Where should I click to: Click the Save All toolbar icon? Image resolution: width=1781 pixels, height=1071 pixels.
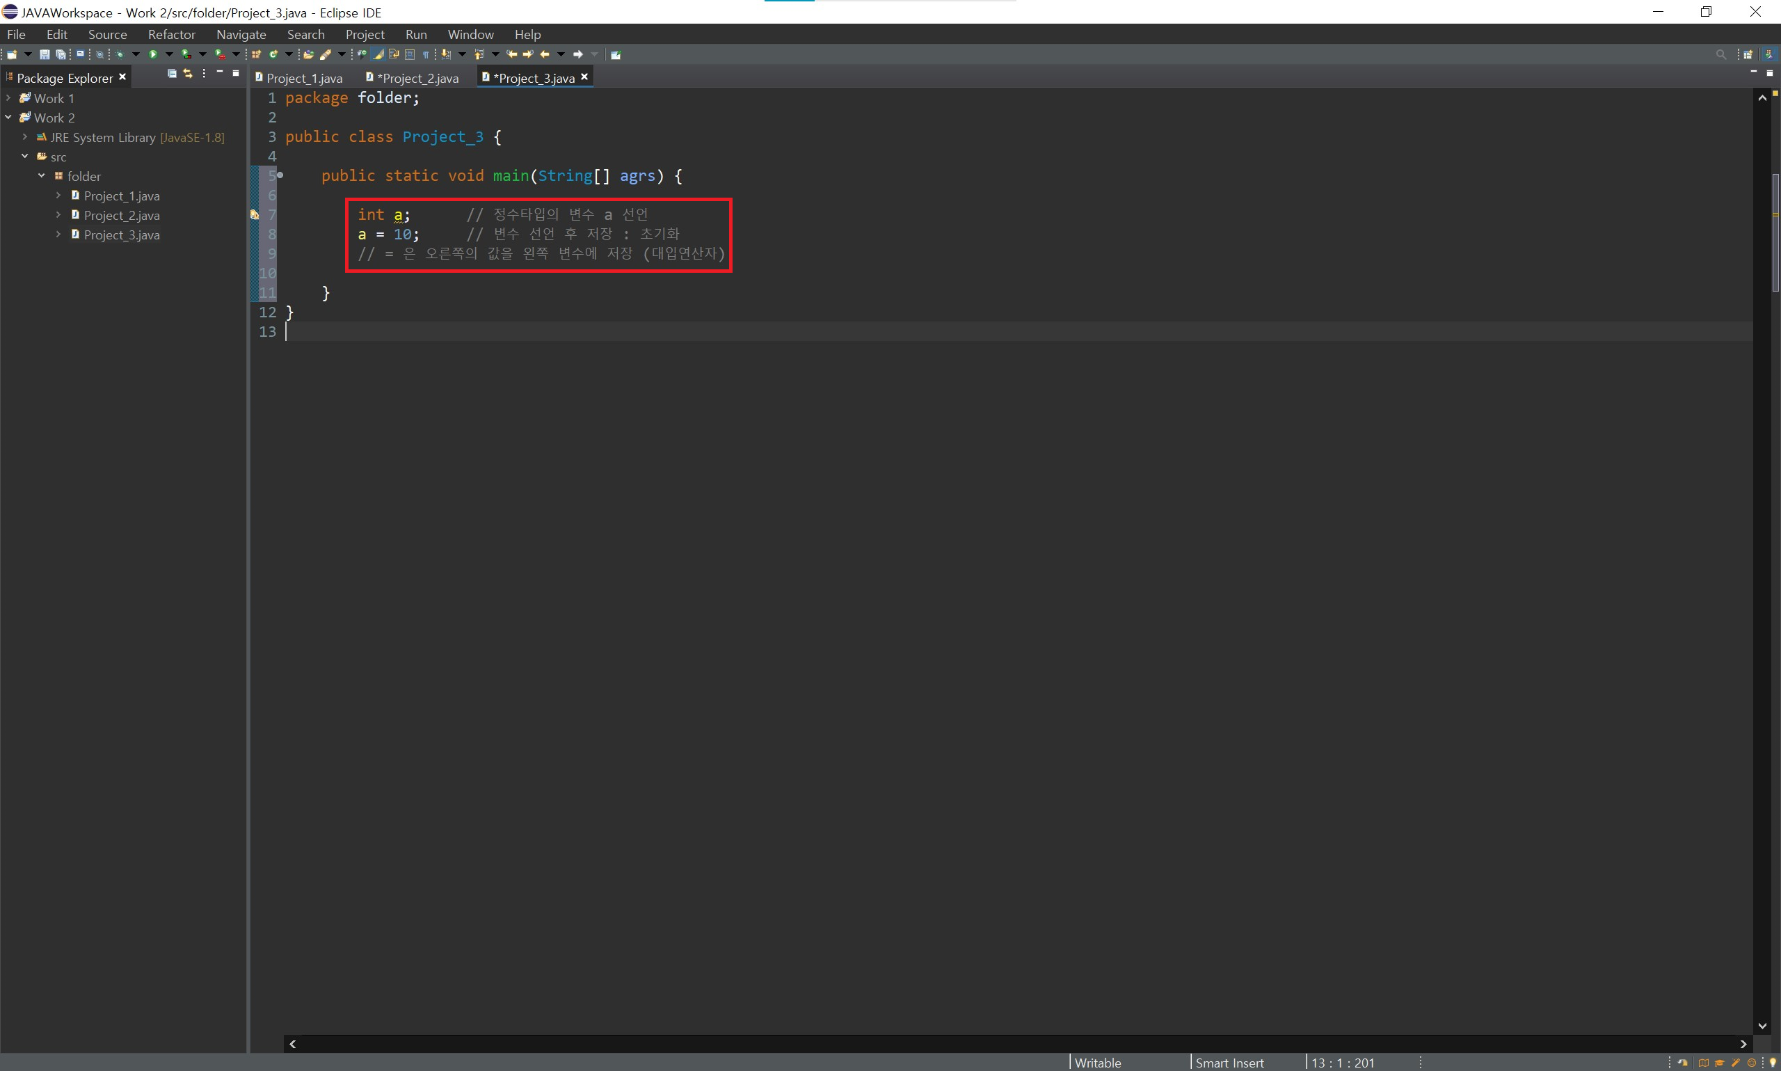pyautogui.click(x=61, y=54)
